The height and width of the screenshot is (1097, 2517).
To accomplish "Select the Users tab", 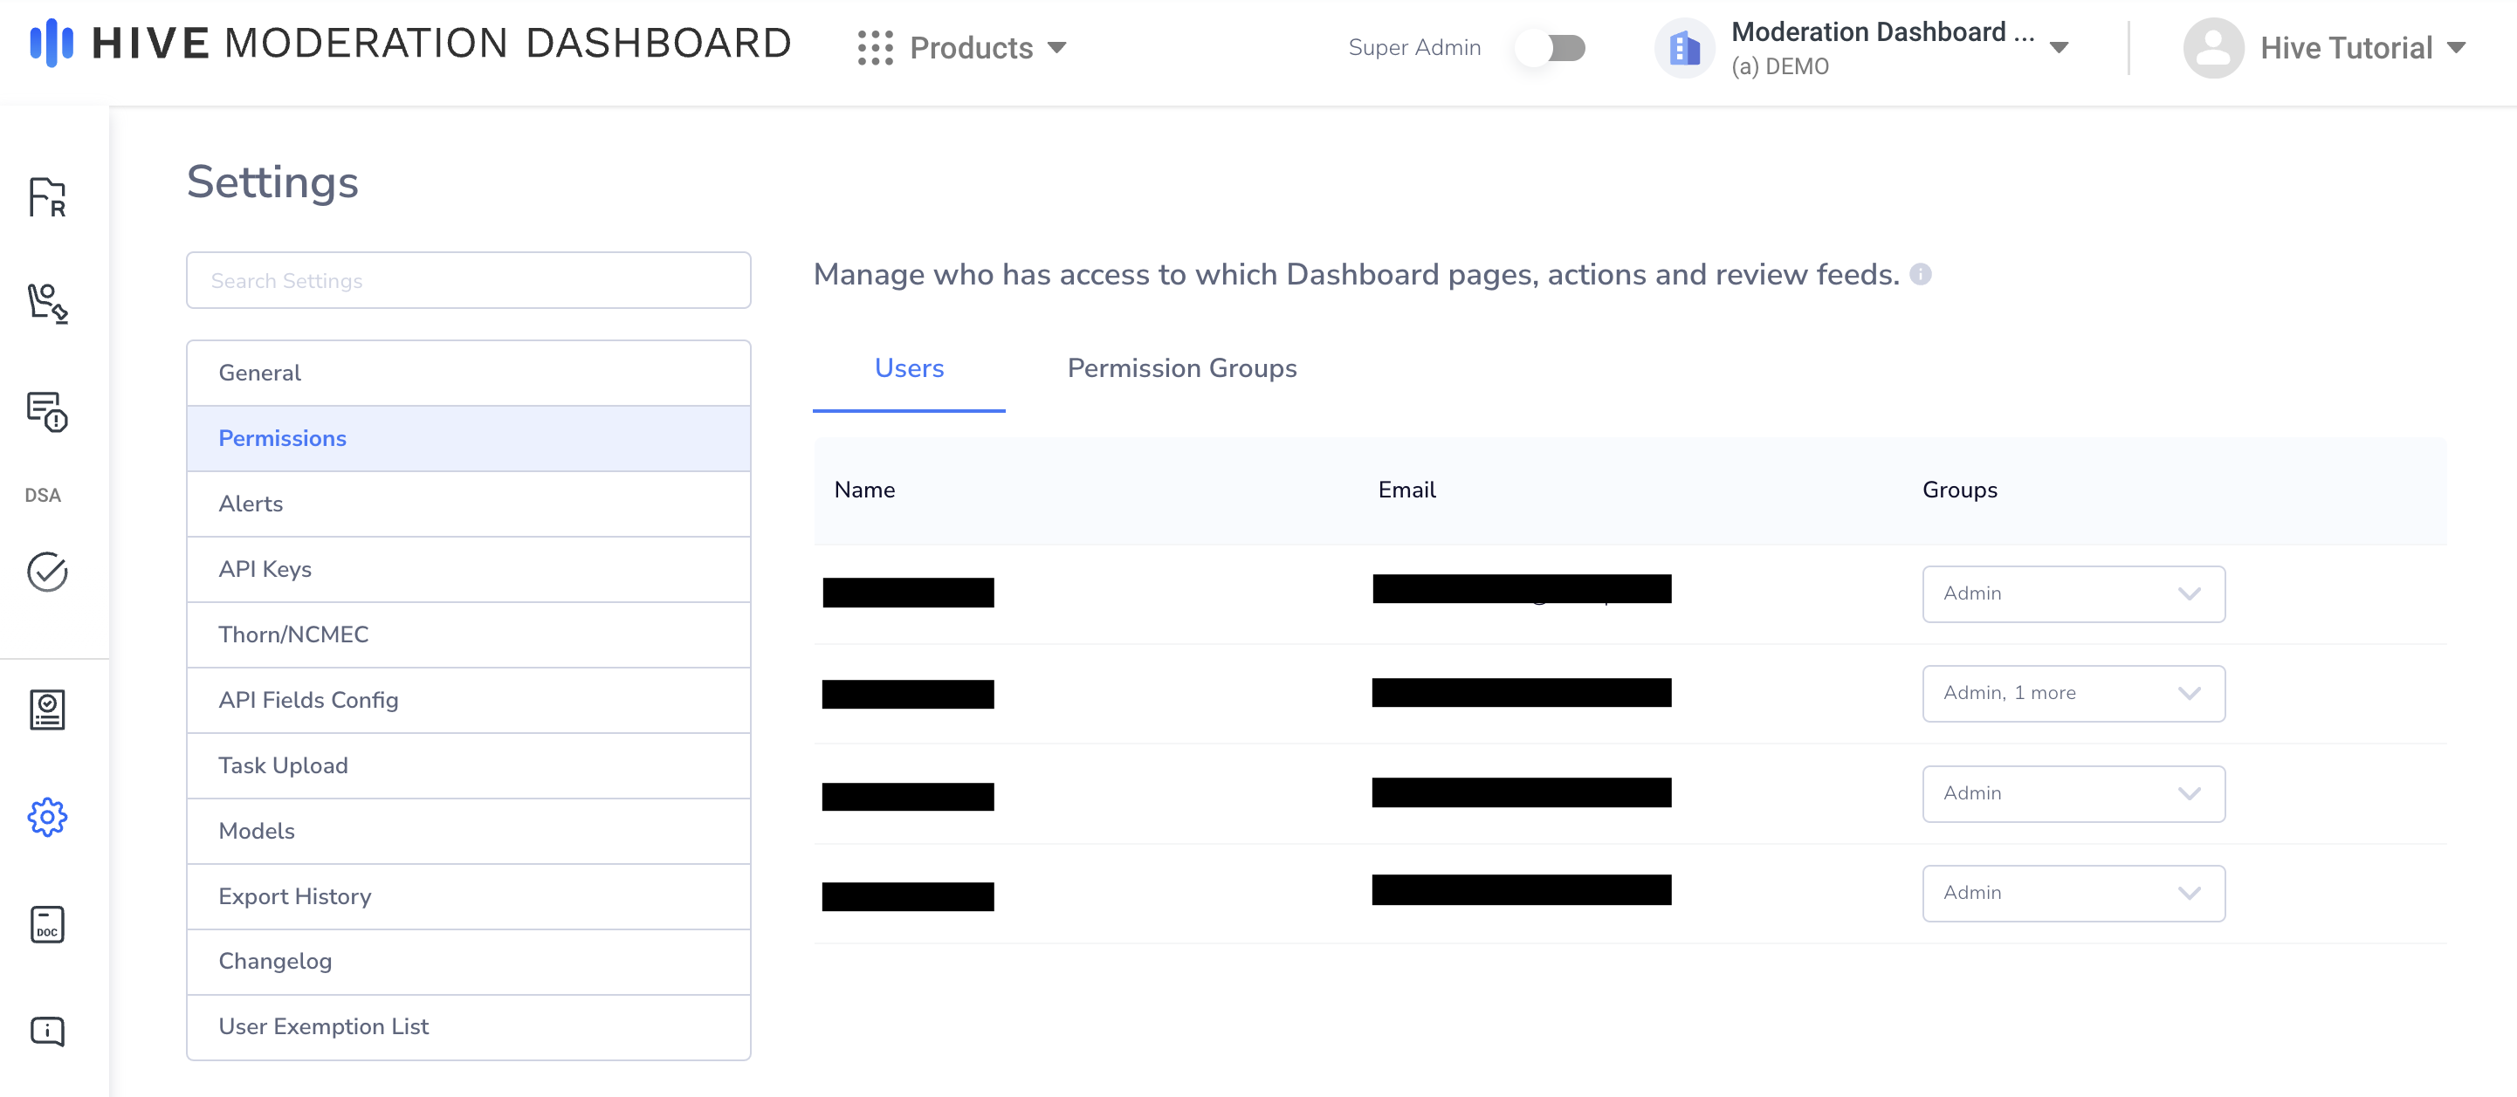I will (909, 368).
